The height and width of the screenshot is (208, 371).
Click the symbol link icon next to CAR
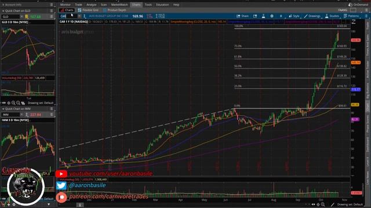(85, 16)
